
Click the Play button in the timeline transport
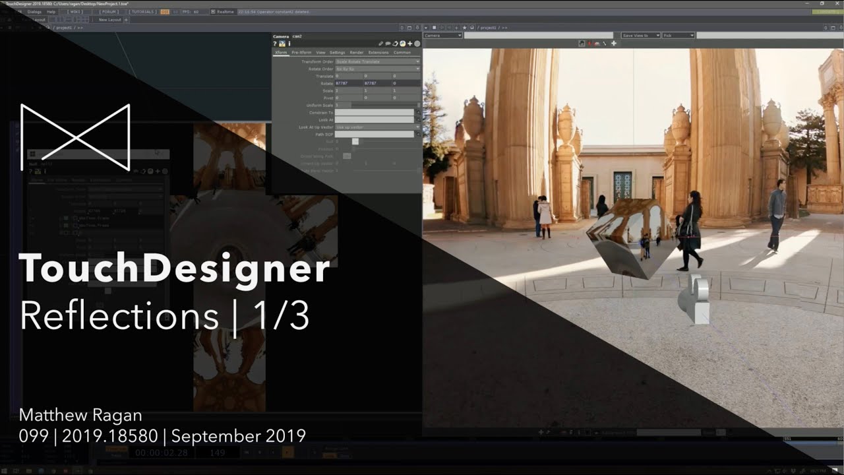click(x=287, y=453)
